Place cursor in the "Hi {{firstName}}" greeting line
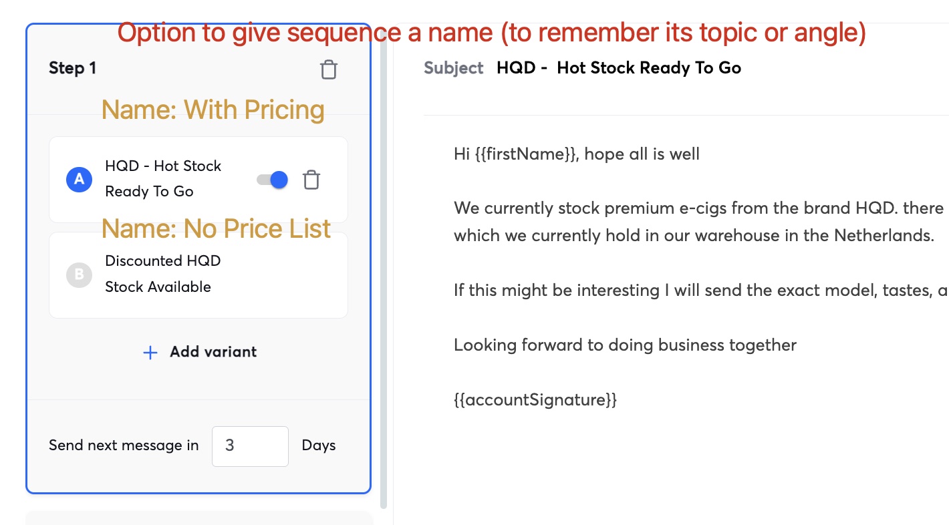949x525 pixels. [x=576, y=154]
